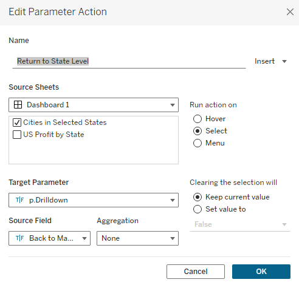Screen dimensions: 299x288
Task: Click the Cancel button
Action: point(196,272)
